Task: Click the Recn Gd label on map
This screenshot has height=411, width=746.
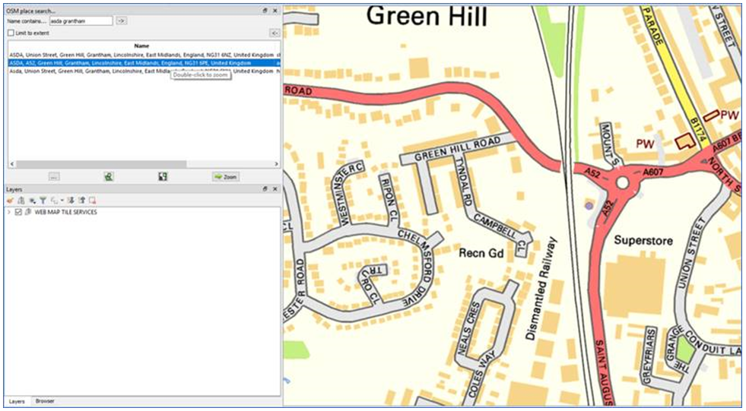Action: (481, 253)
